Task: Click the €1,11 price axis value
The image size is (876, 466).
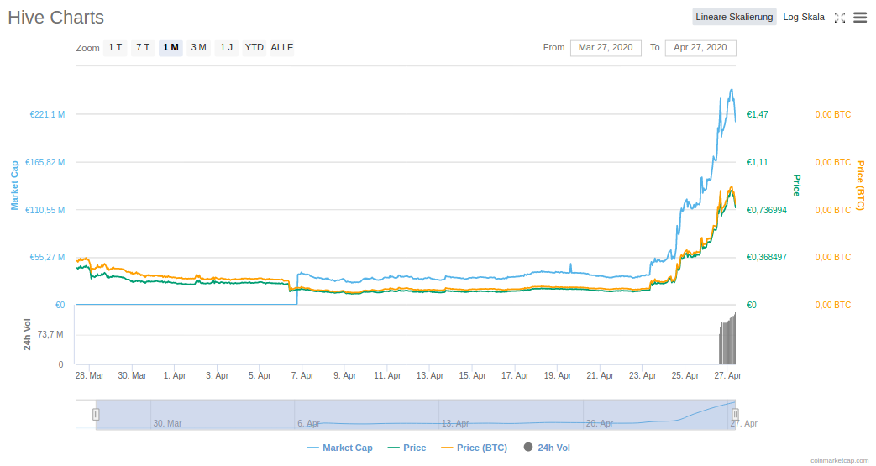Action: (x=758, y=162)
